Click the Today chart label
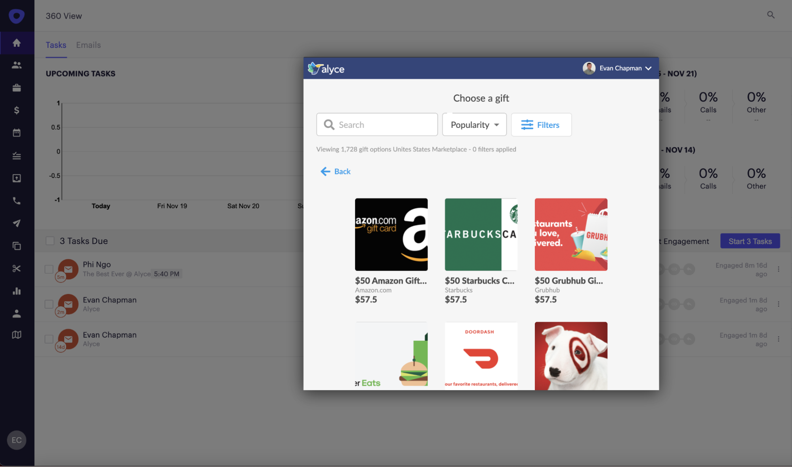The height and width of the screenshot is (467, 792). click(101, 206)
